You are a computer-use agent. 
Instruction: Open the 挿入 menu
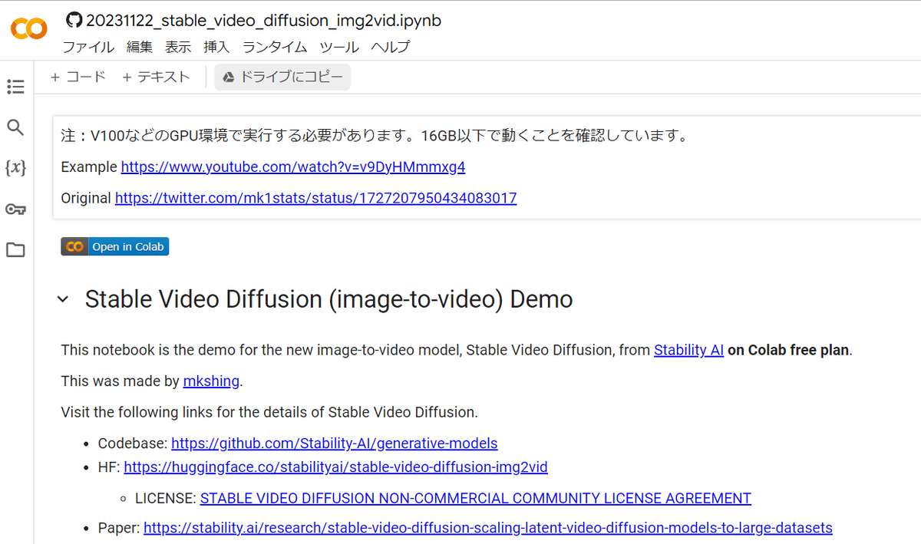click(216, 47)
